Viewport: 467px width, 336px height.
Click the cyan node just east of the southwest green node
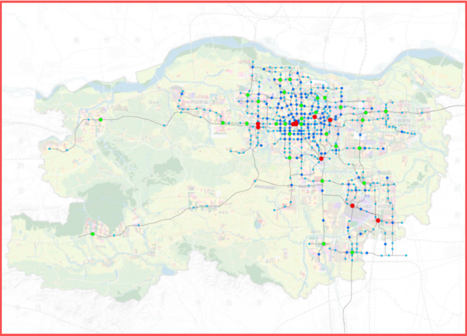point(114,235)
